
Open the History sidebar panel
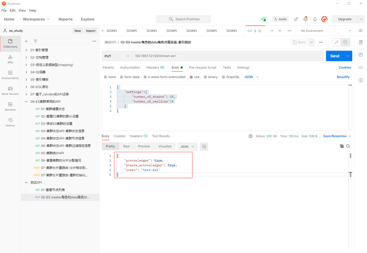point(10,122)
